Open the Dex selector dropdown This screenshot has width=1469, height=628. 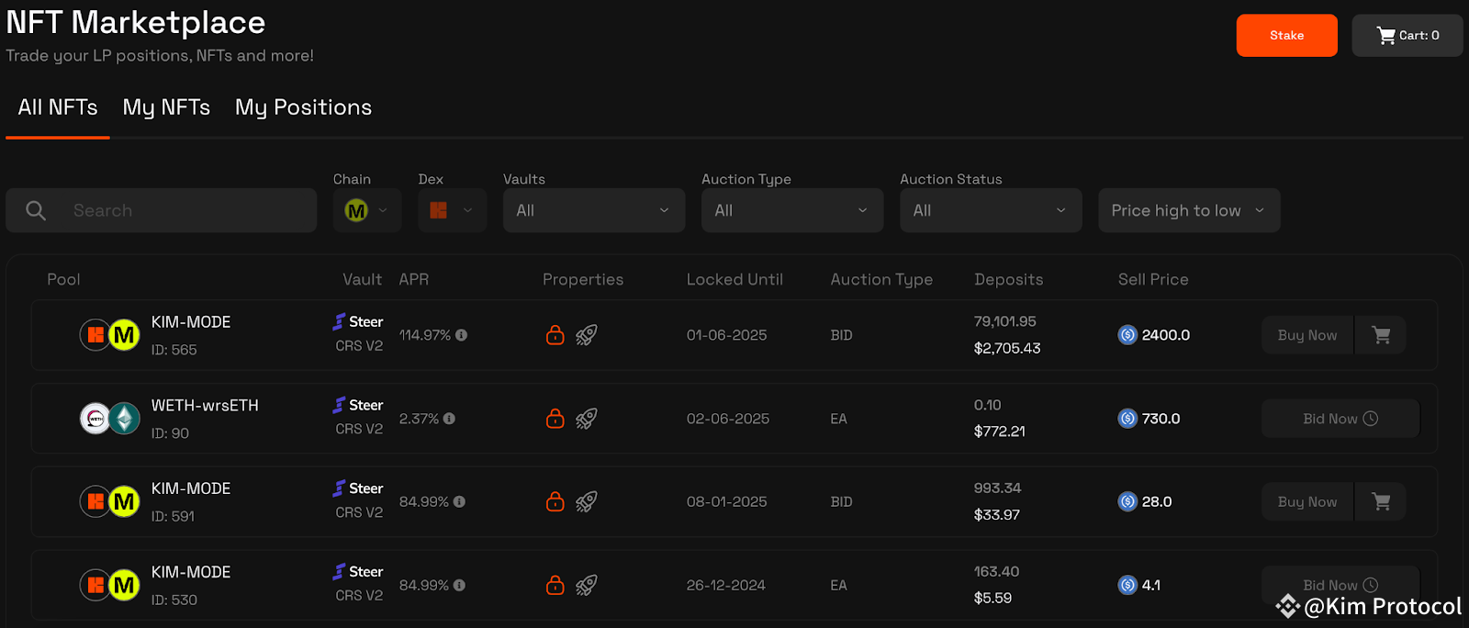[x=452, y=210]
